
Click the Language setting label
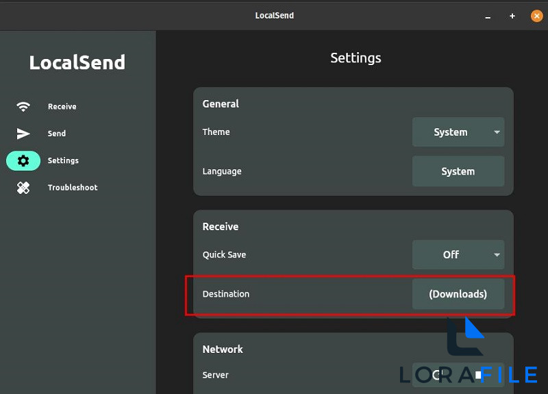coord(222,172)
